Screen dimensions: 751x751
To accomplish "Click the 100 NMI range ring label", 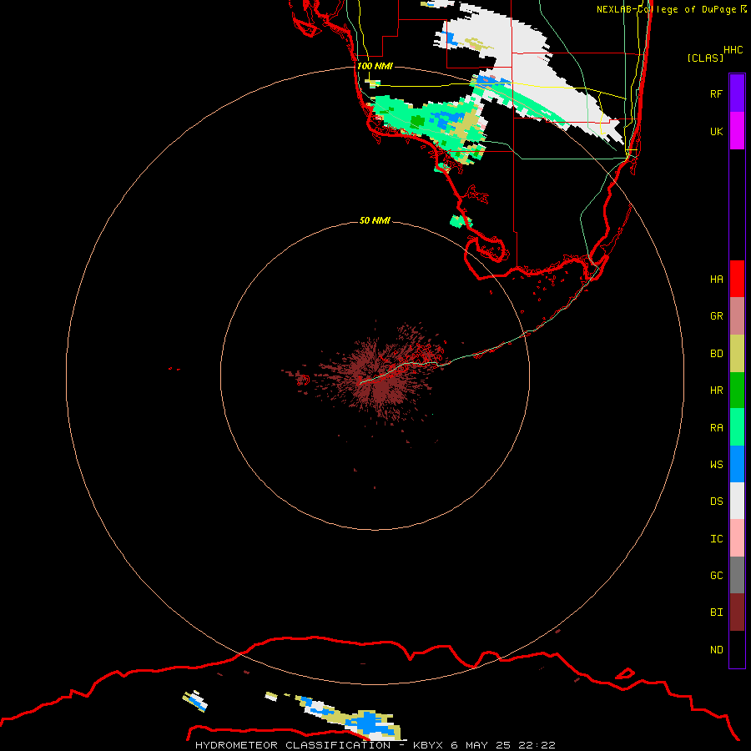I will [x=375, y=66].
